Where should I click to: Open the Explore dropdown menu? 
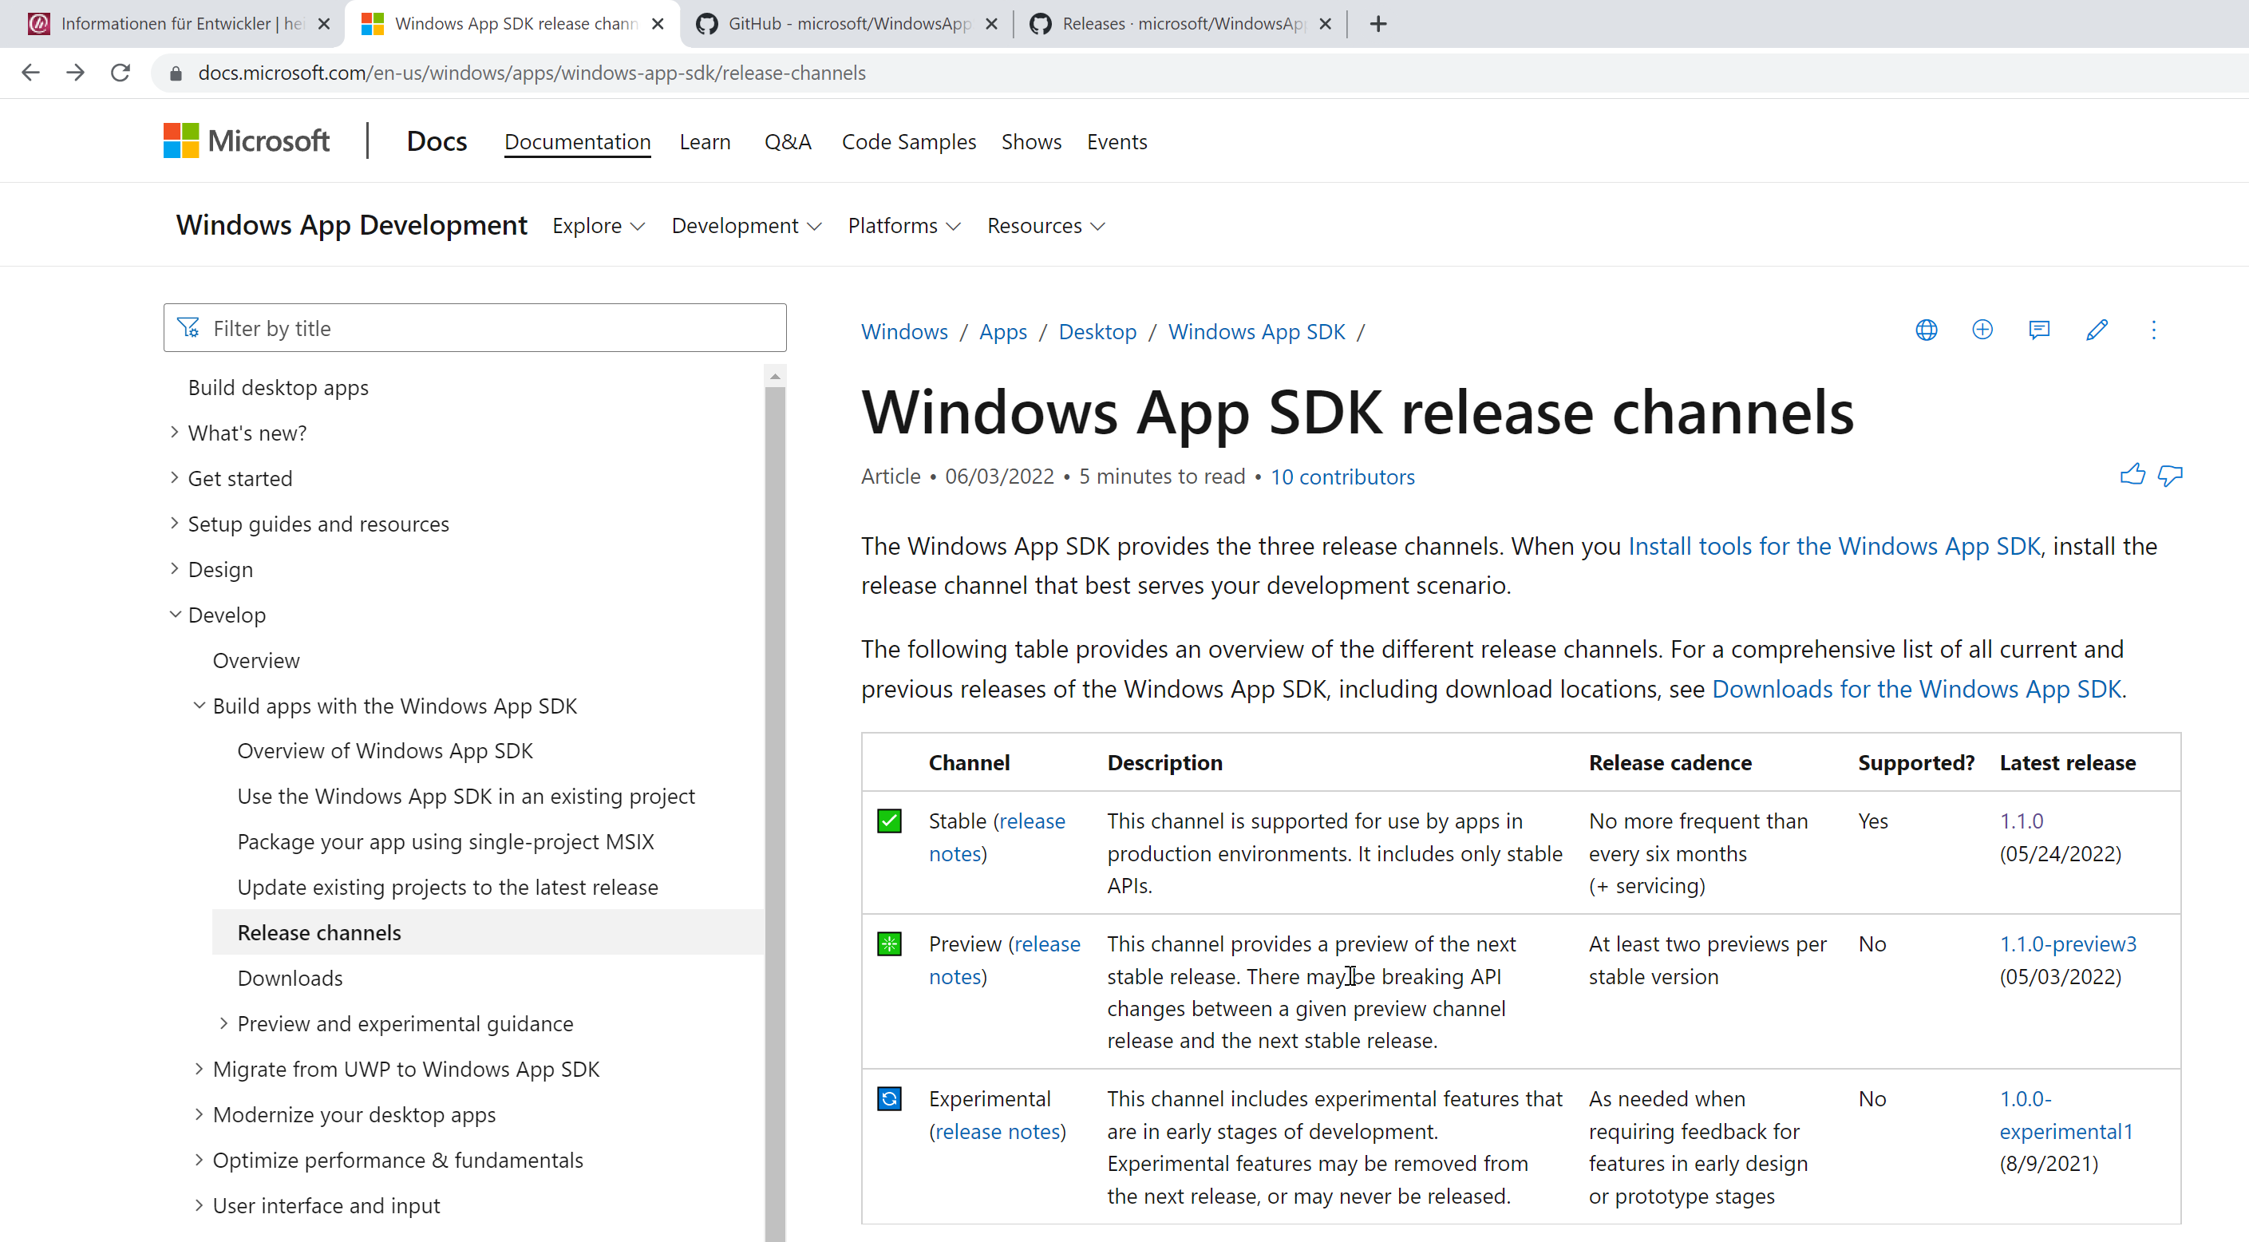pos(598,226)
